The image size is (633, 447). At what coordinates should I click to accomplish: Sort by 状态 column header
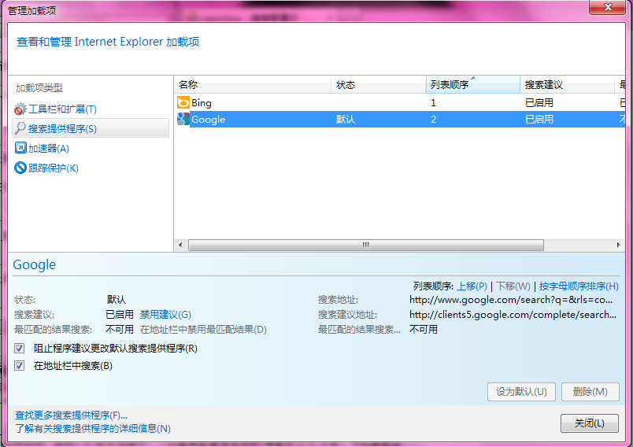(x=379, y=84)
